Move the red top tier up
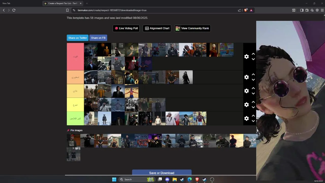 click(x=253, y=54)
